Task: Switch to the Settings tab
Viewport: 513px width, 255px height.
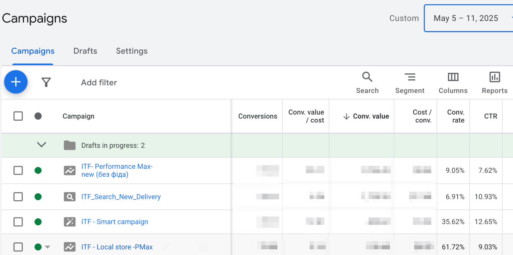Action: pyautogui.click(x=132, y=51)
